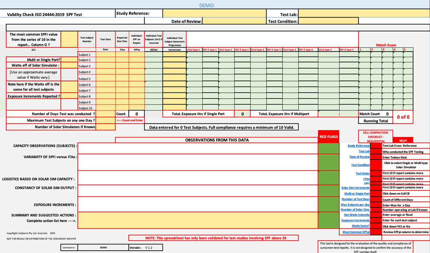Open the Solar Sim Increments hyperlink
430x253 pixels.
coord(355,188)
